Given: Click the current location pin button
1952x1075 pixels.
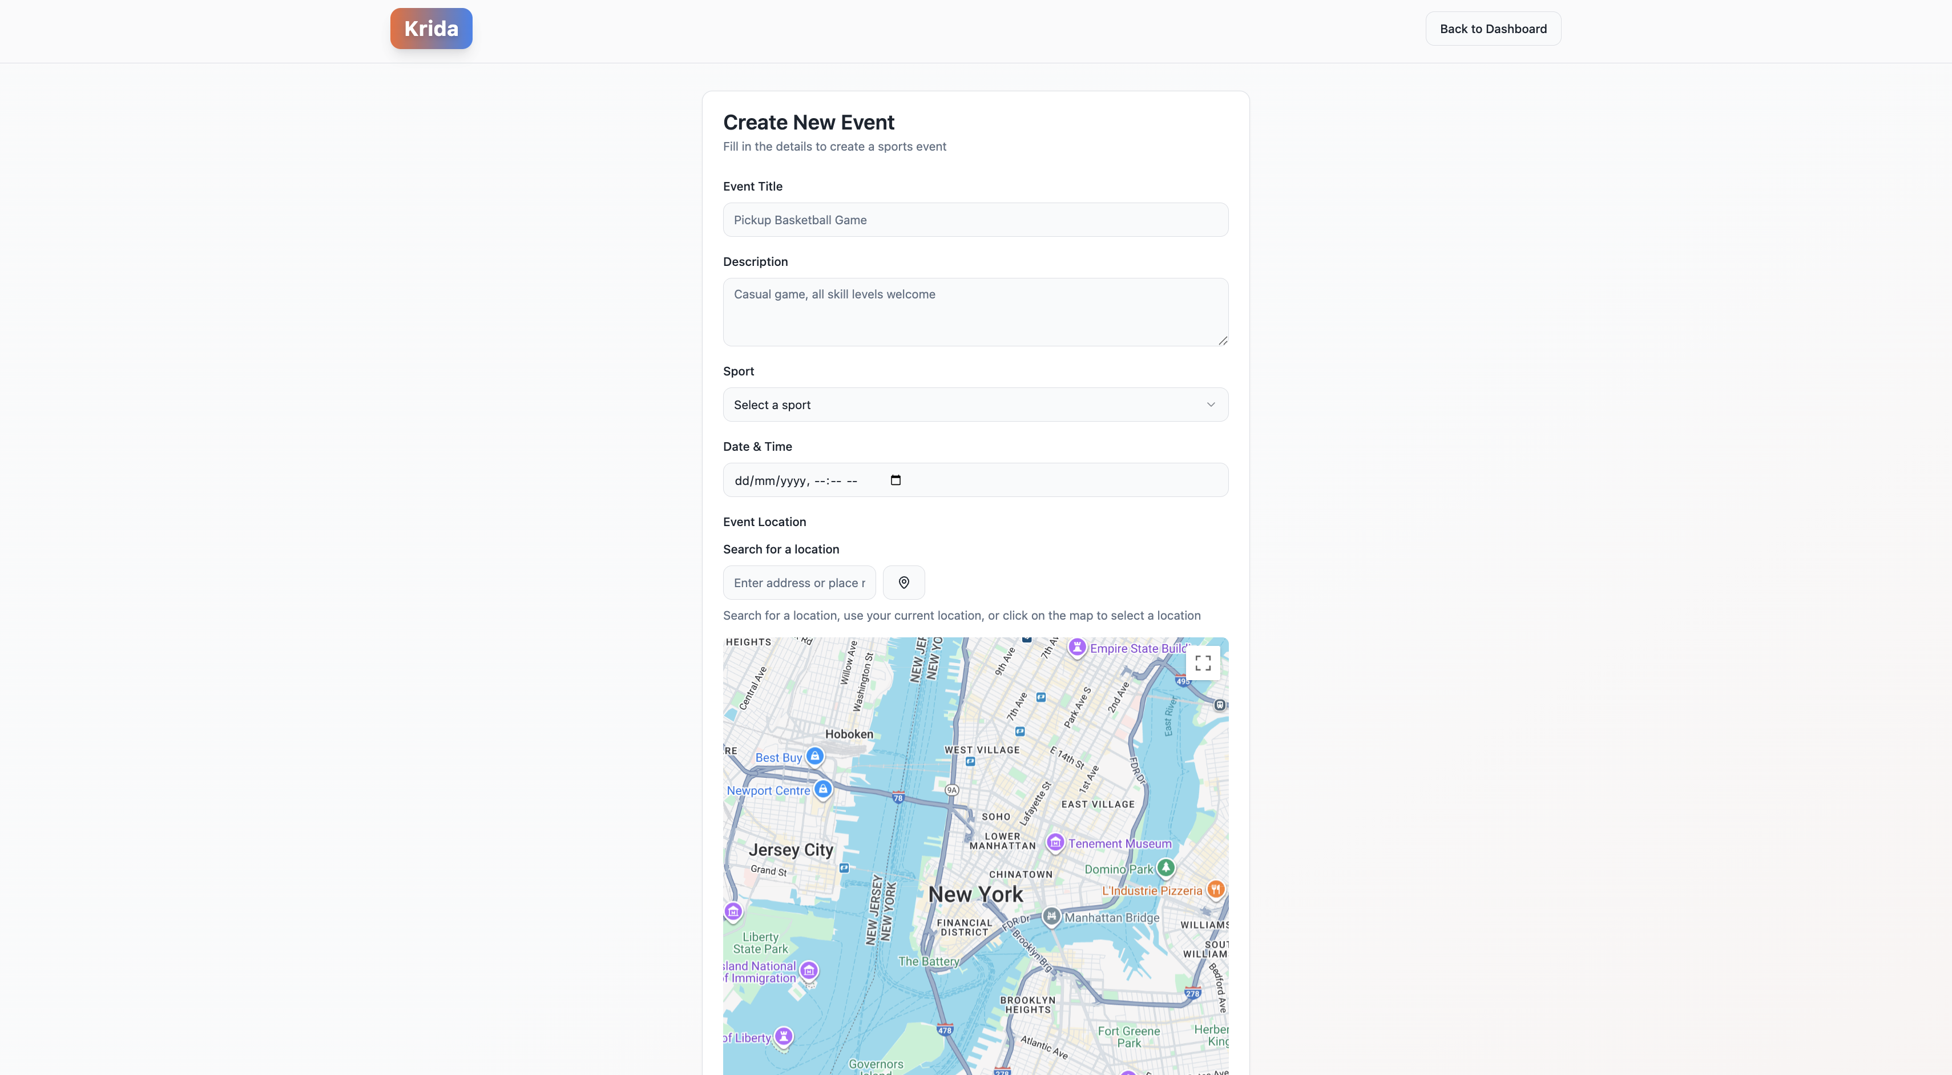Looking at the screenshot, I should pos(904,583).
